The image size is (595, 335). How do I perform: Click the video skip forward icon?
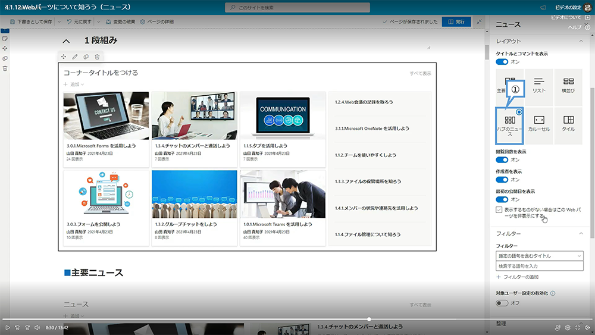[x=27, y=327]
